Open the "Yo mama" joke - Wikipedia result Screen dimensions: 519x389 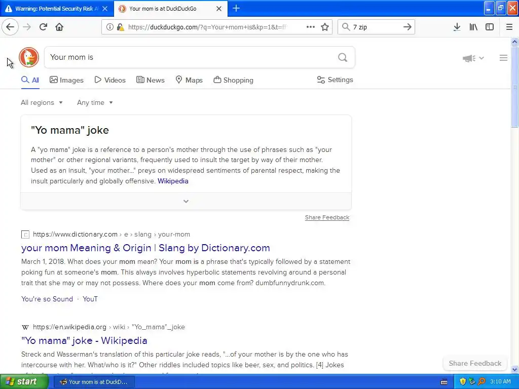click(84, 340)
